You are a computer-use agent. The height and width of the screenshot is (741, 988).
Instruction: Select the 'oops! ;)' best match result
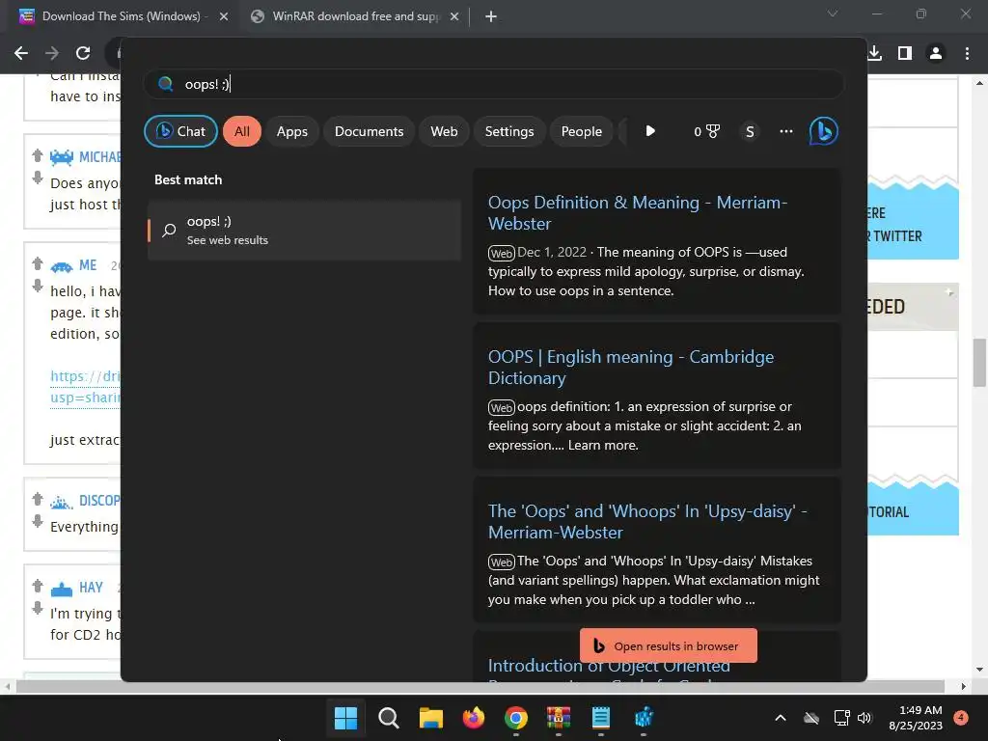[304, 230]
